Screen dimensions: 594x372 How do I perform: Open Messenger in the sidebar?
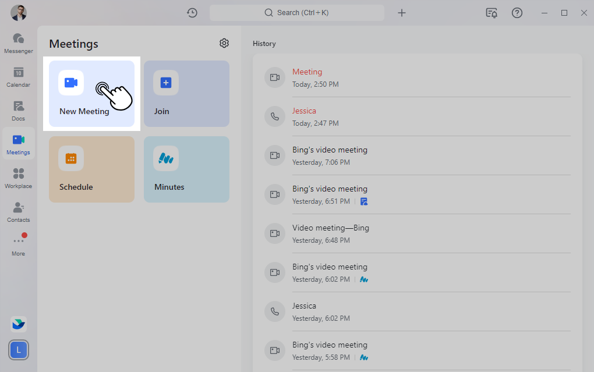tap(19, 43)
